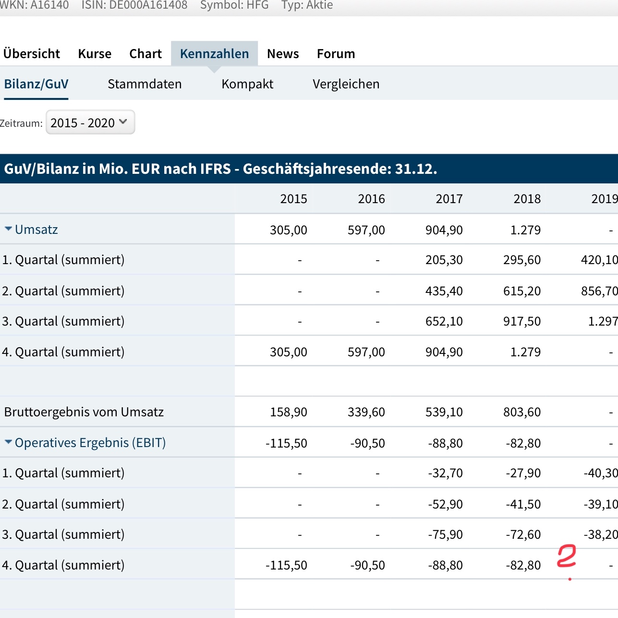Click 597,00 in the Umsatz header row
This screenshot has height=618, width=618.
click(x=366, y=230)
